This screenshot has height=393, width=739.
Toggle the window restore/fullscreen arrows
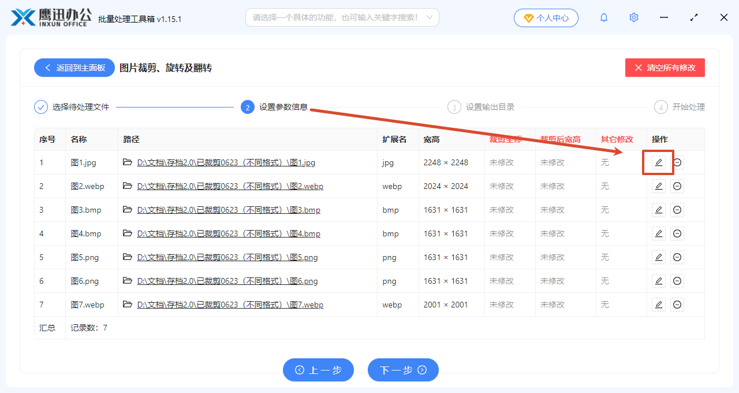tap(694, 18)
